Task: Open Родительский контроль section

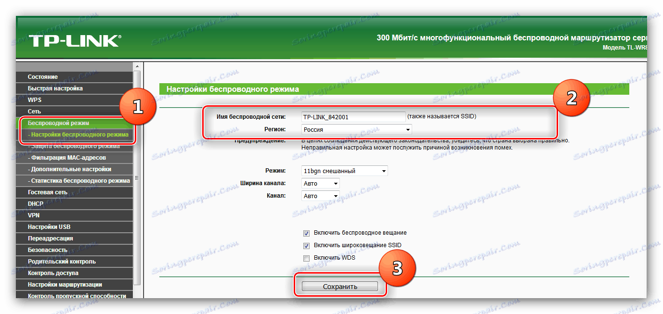Action: pyautogui.click(x=74, y=262)
